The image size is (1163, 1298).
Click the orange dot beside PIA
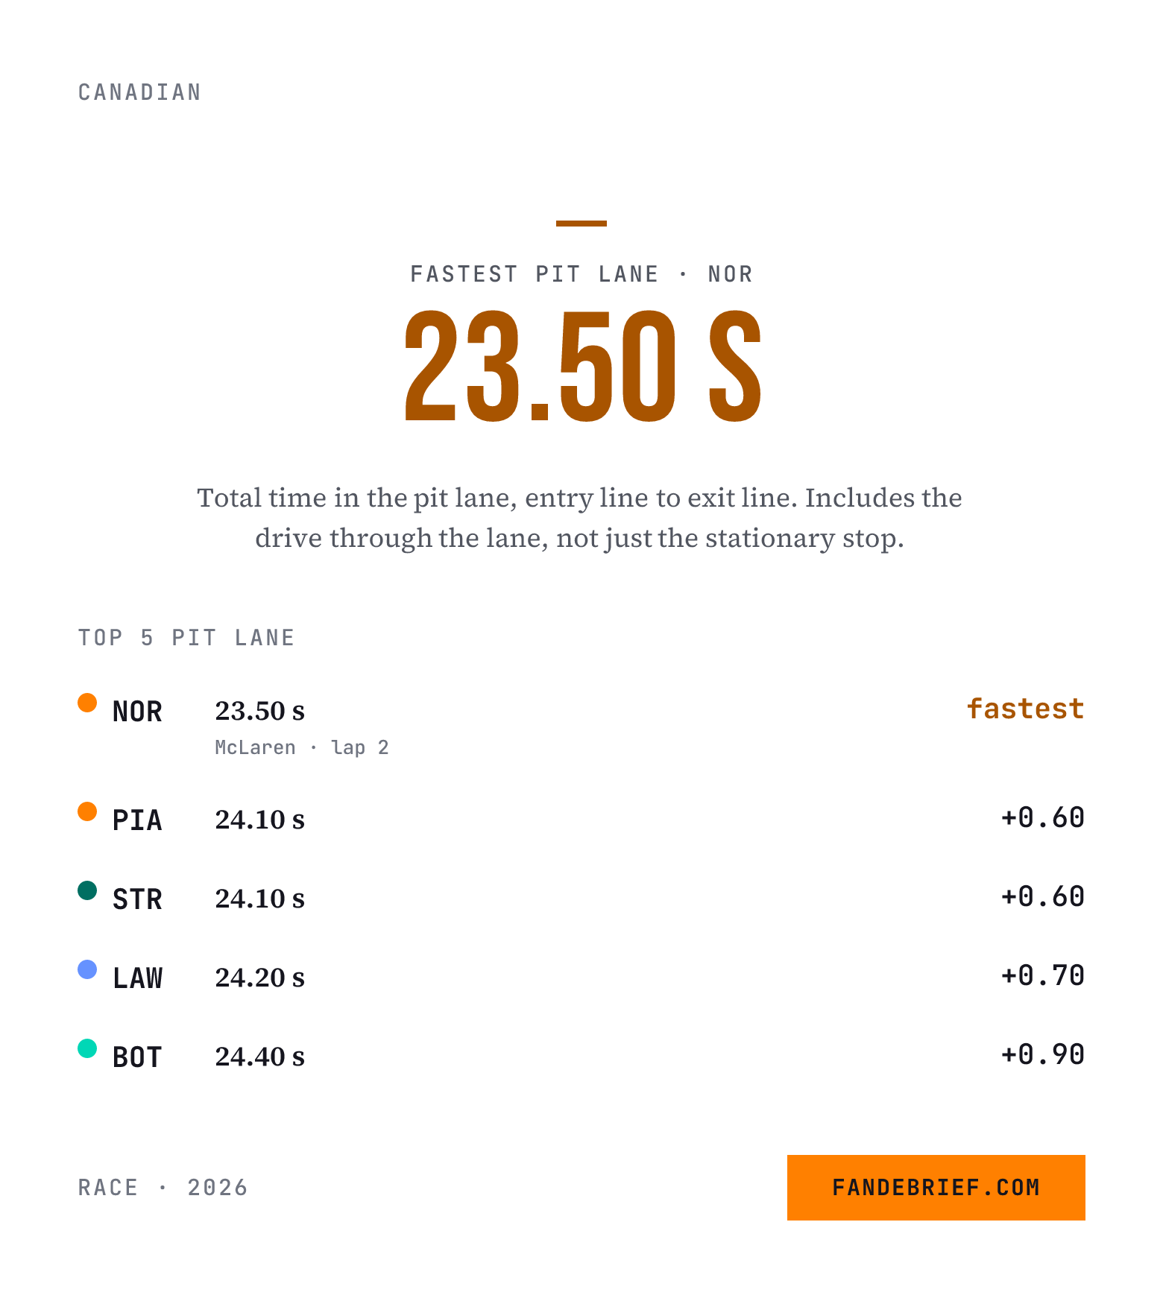[87, 811]
